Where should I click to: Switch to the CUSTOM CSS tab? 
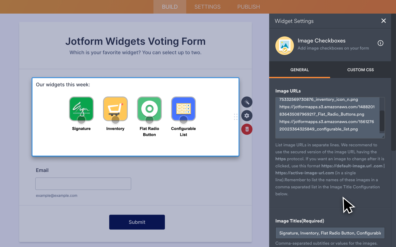pyautogui.click(x=360, y=70)
